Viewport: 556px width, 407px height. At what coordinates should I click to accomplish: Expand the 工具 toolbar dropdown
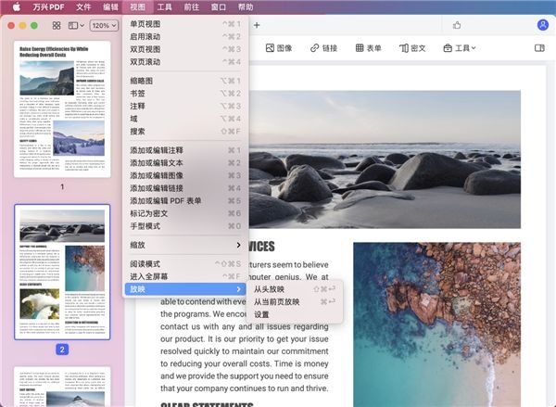click(x=460, y=48)
